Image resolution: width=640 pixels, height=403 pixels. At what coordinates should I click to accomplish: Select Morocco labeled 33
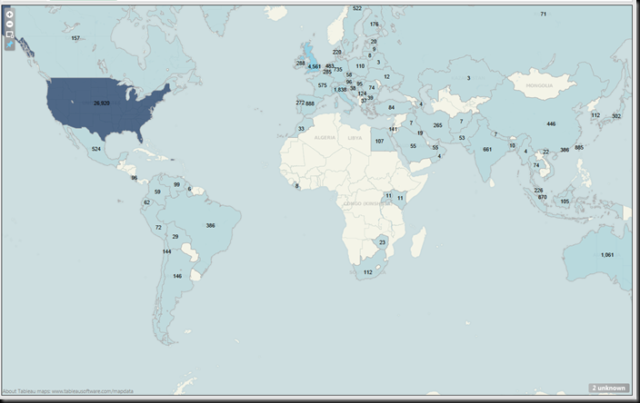301,129
